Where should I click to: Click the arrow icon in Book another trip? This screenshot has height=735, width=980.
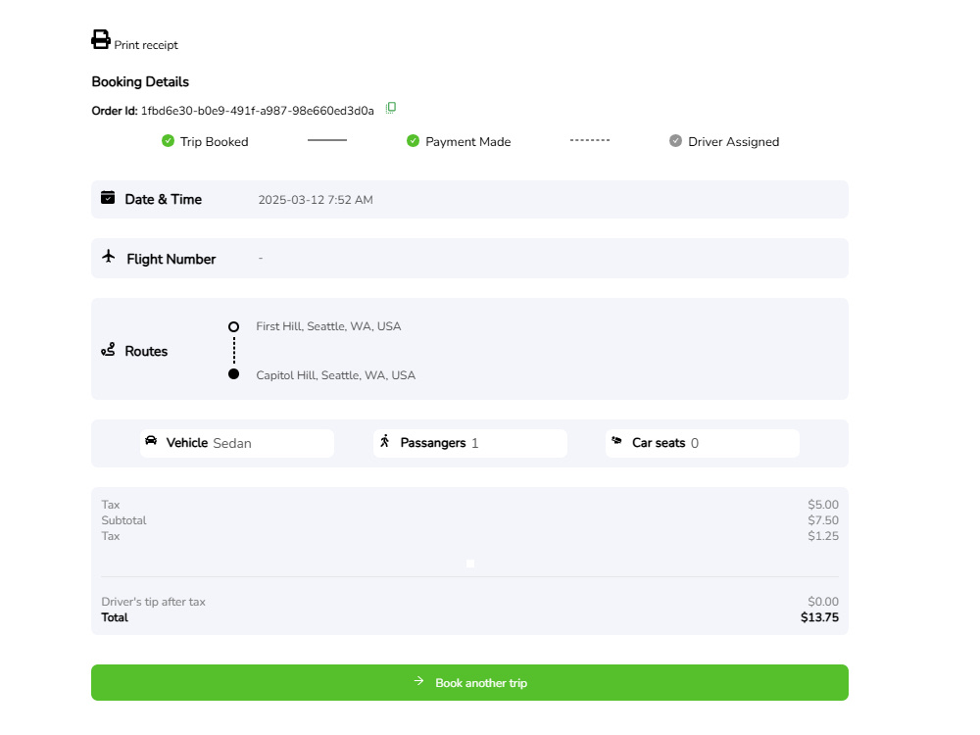pyautogui.click(x=418, y=681)
